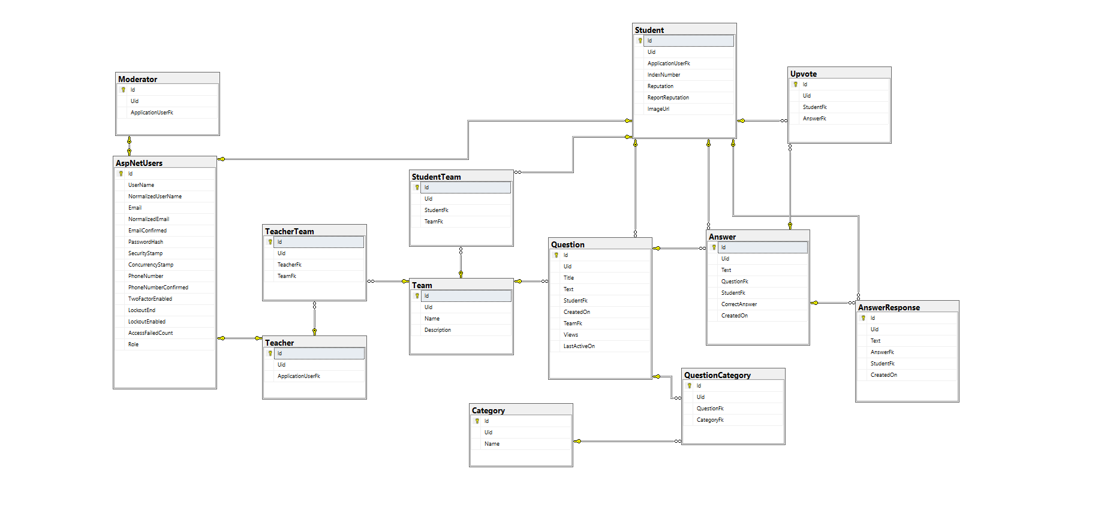1116x514 pixels.
Task: Select the key icon beside AspNetUsers Id
Action: 121,174
